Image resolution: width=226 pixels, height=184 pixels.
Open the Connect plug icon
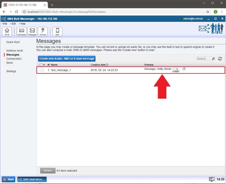(x=43, y=31)
